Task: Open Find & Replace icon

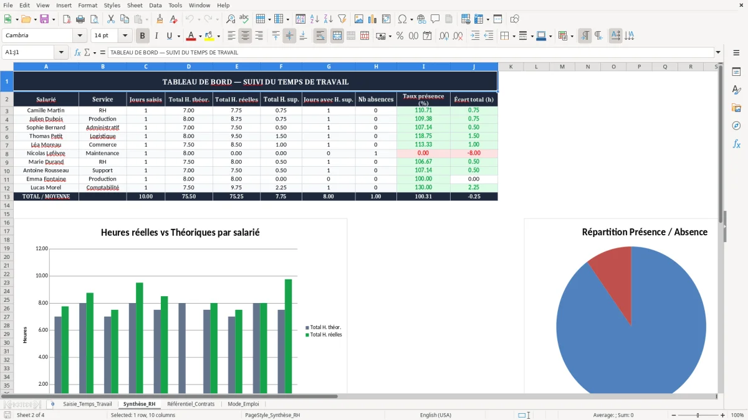Action: point(231,19)
